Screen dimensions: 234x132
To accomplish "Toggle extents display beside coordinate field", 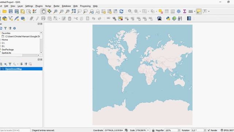I will click(x=126, y=130).
